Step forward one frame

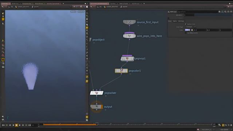click(23, 125)
